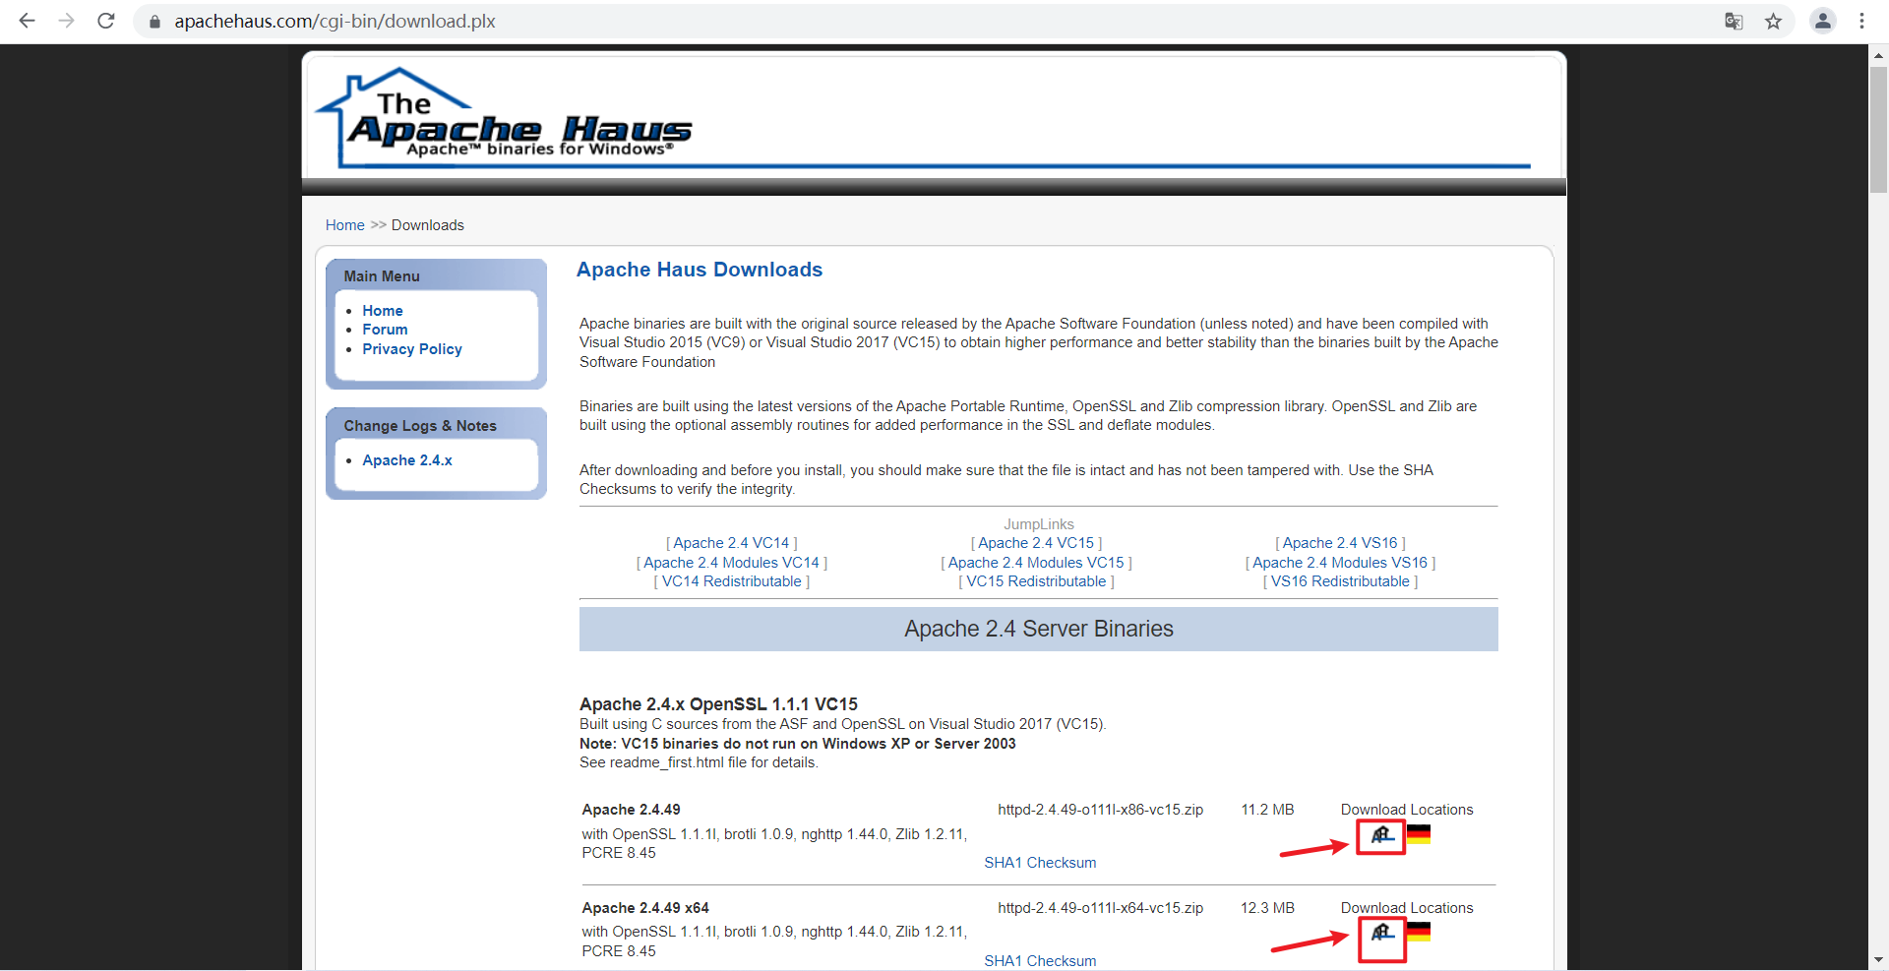Go back using browser back arrow
The image size is (1889, 971).
click(27, 21)
